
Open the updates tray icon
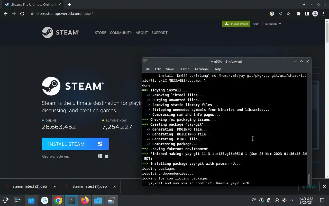261,200
